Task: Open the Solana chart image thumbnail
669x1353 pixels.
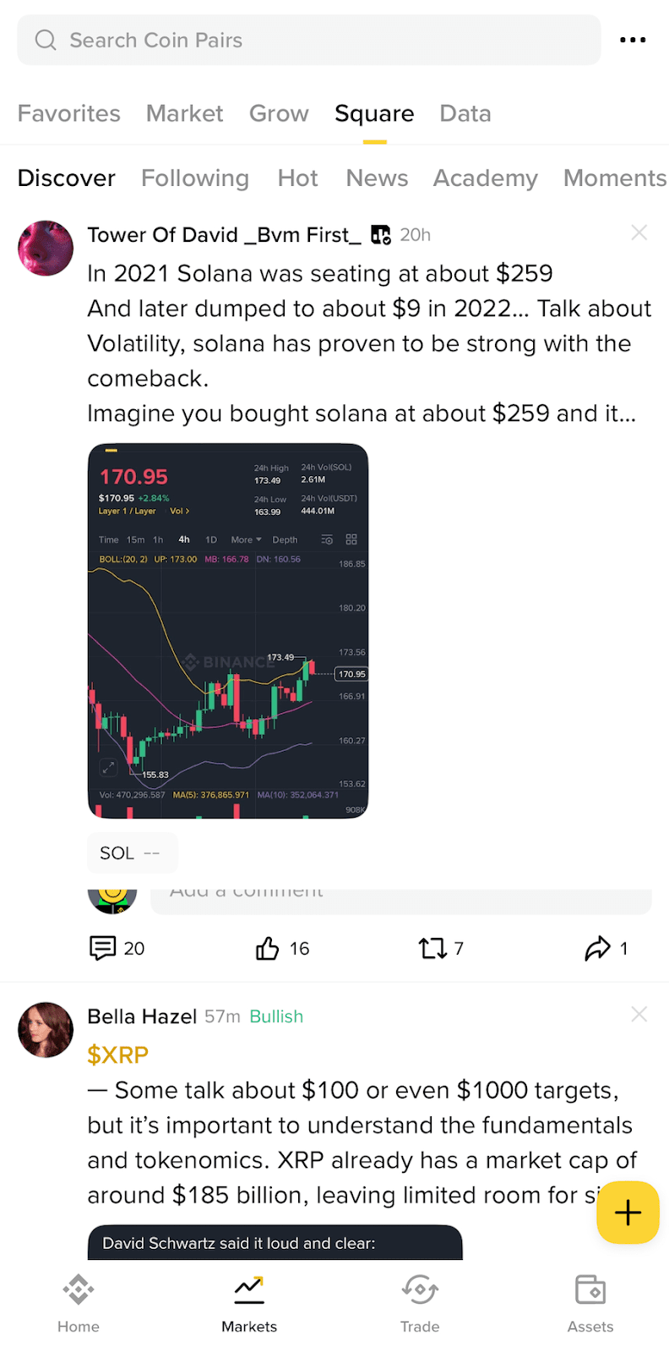Action: pos(228,631)
